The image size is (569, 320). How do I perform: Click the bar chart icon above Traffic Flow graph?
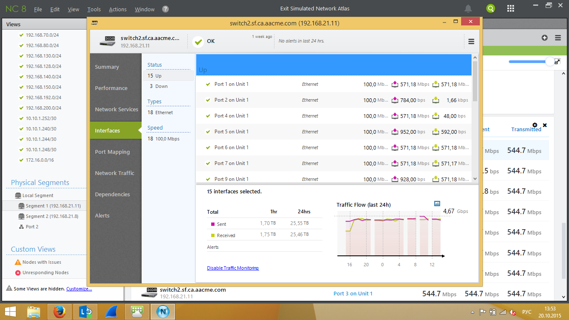pos(437,204)
